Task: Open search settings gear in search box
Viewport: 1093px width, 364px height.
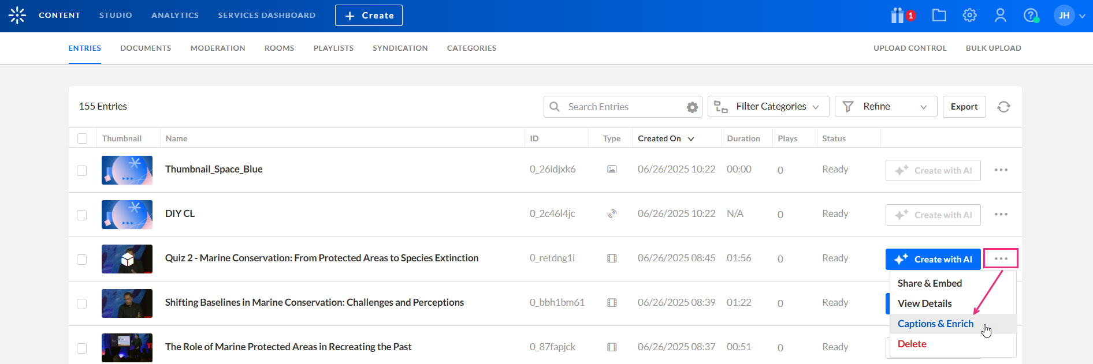Action: click(x=692, y=107)
